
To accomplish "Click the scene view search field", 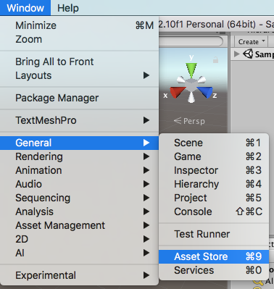I will click(x=191, y=41).
